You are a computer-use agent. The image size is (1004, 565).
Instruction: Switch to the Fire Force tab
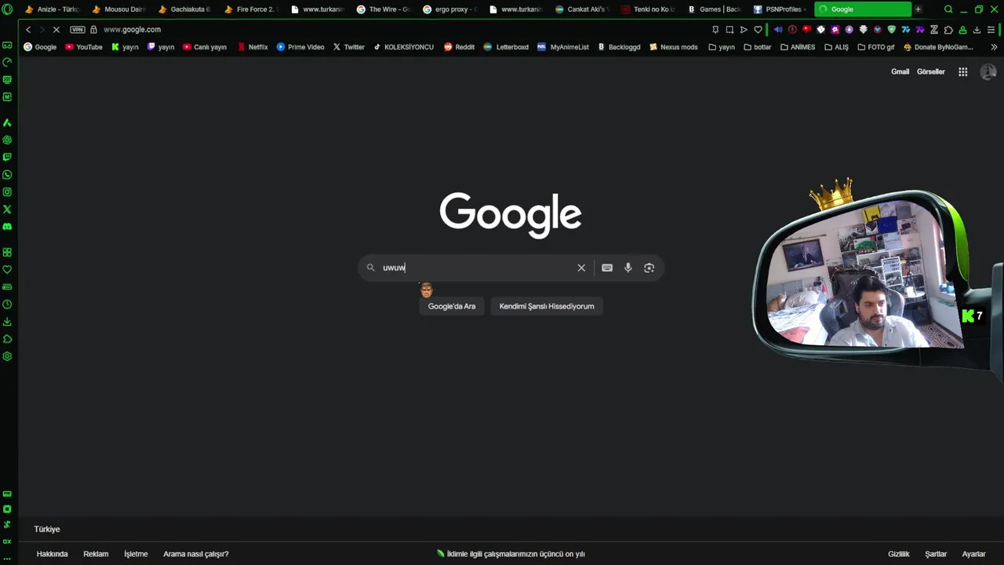[x=250, y=9]
